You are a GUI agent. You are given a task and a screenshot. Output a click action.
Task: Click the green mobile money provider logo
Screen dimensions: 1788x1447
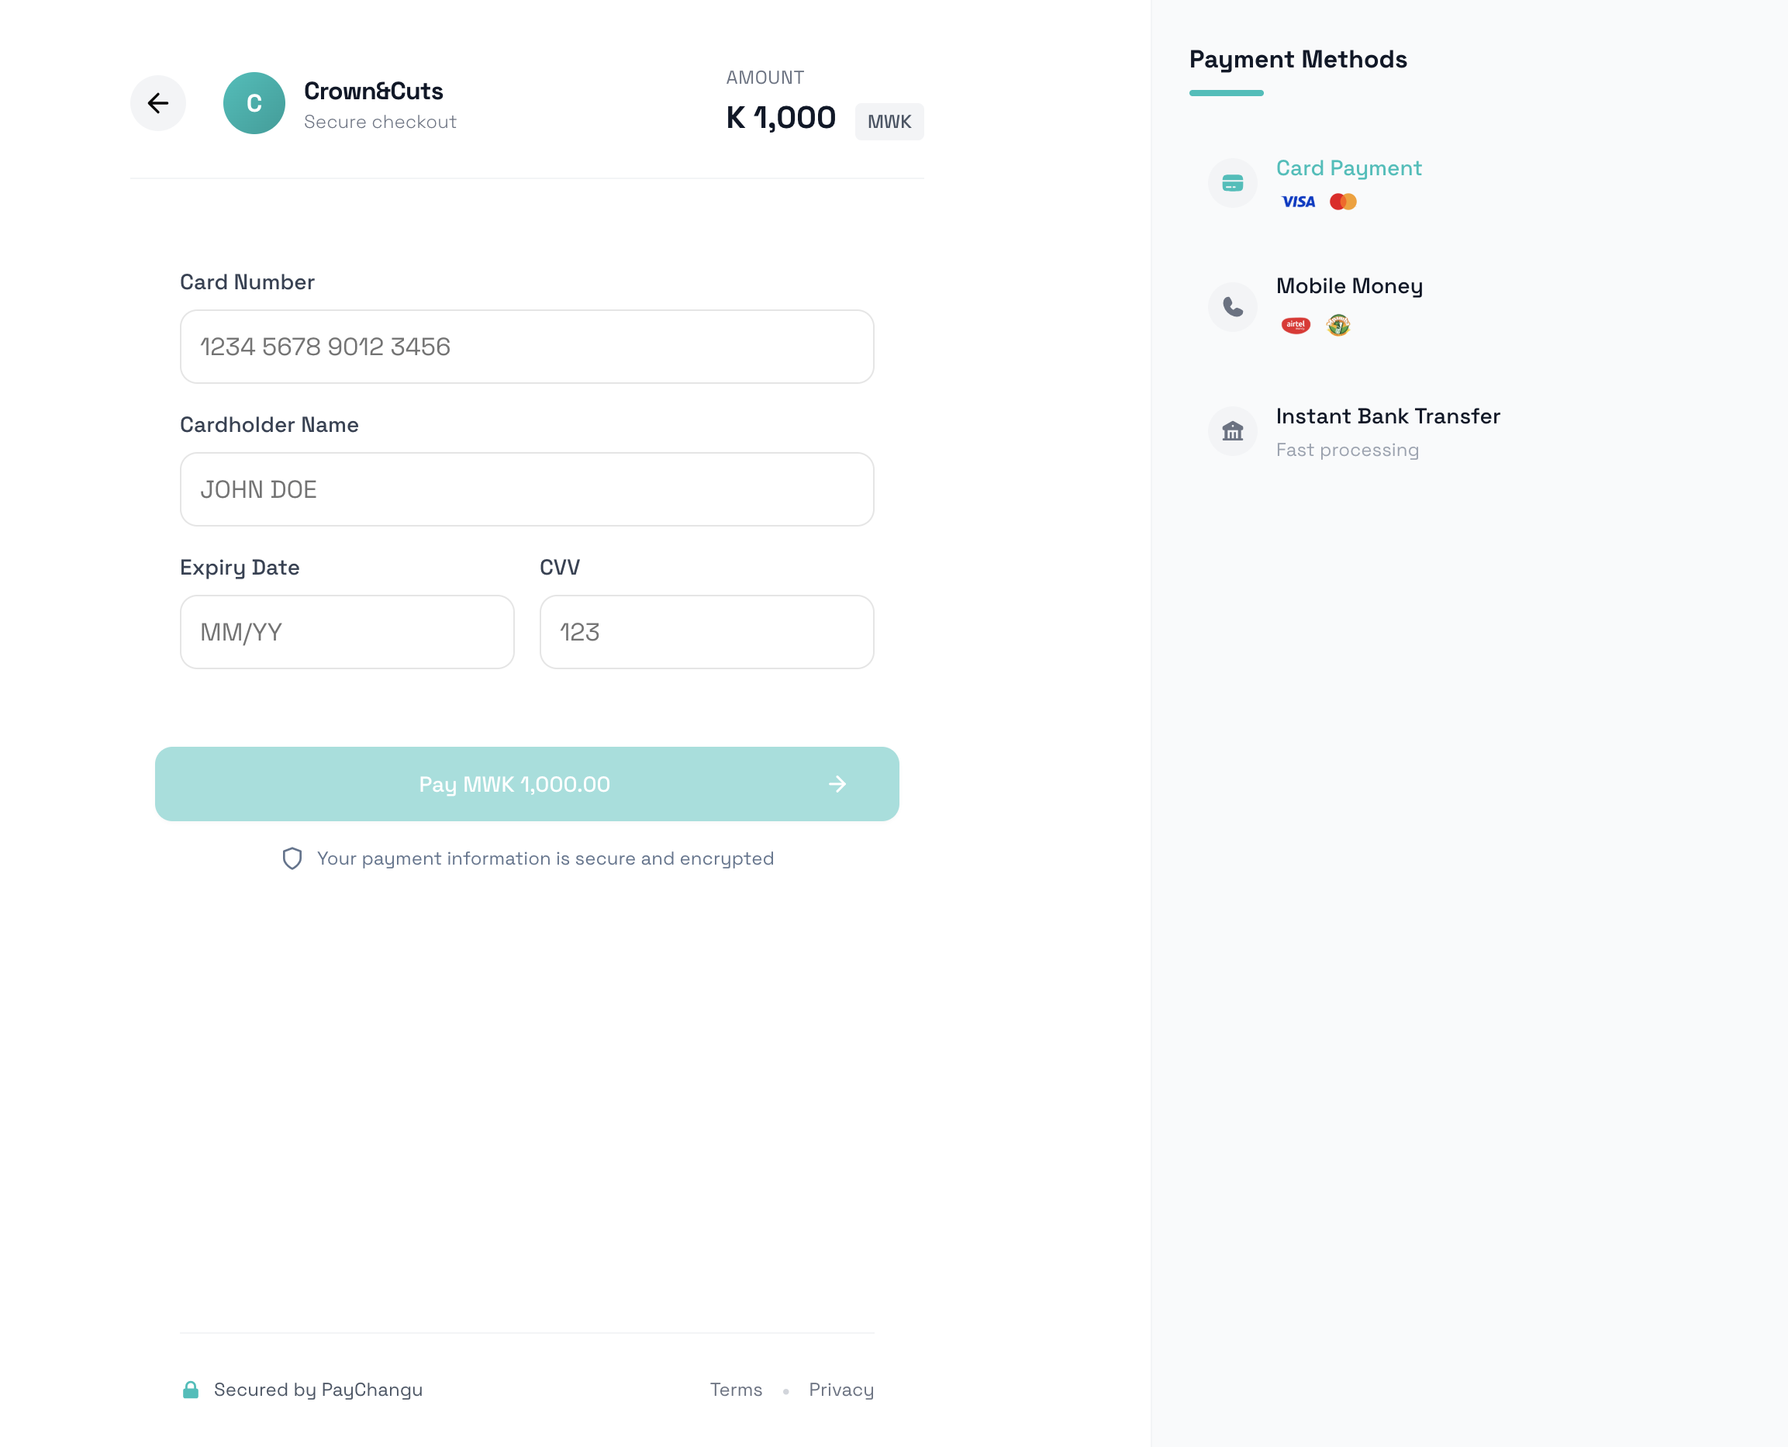[1338, 325]
